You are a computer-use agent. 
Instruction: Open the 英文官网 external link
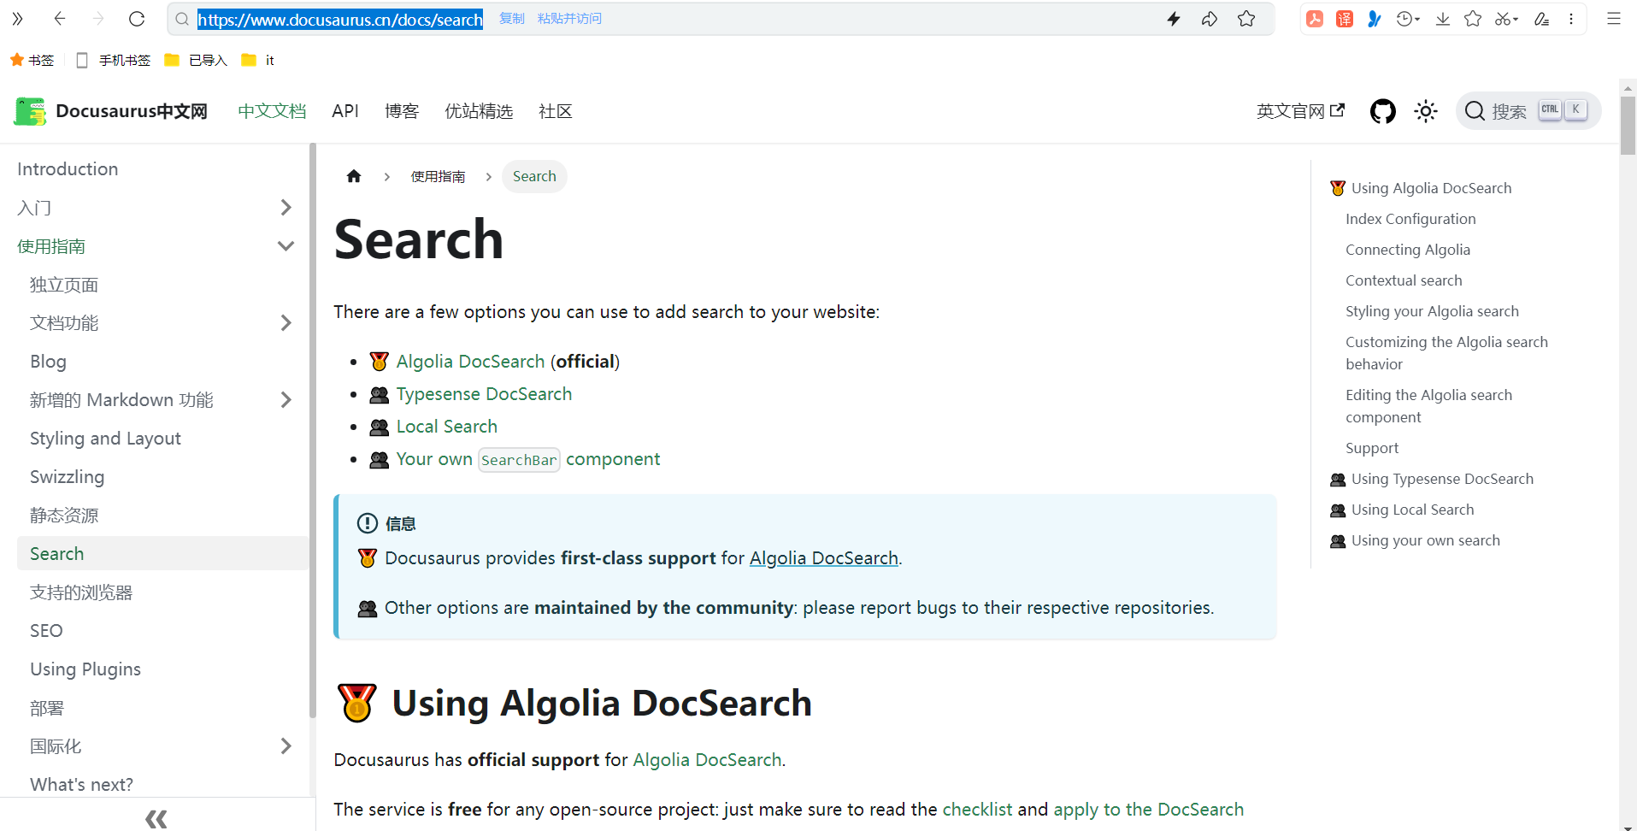tap(1300, 111)
